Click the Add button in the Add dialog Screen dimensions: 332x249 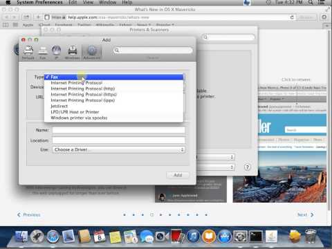click(178, 175)
